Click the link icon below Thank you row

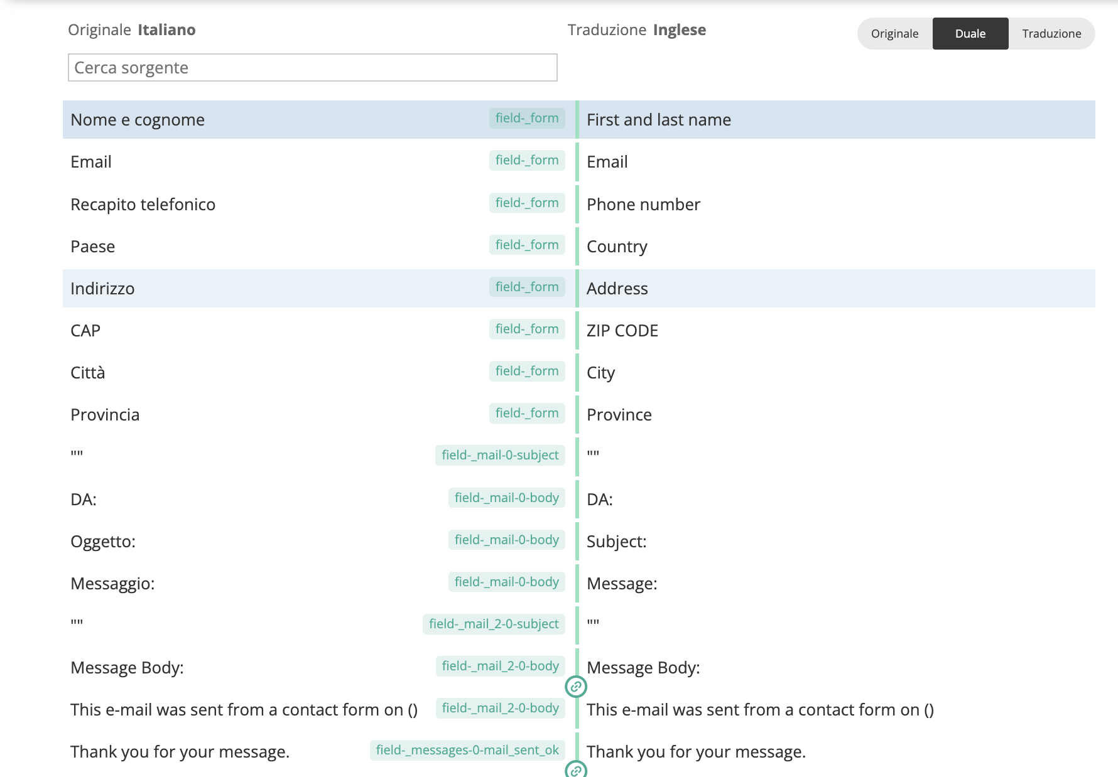(x=576, y=769)
